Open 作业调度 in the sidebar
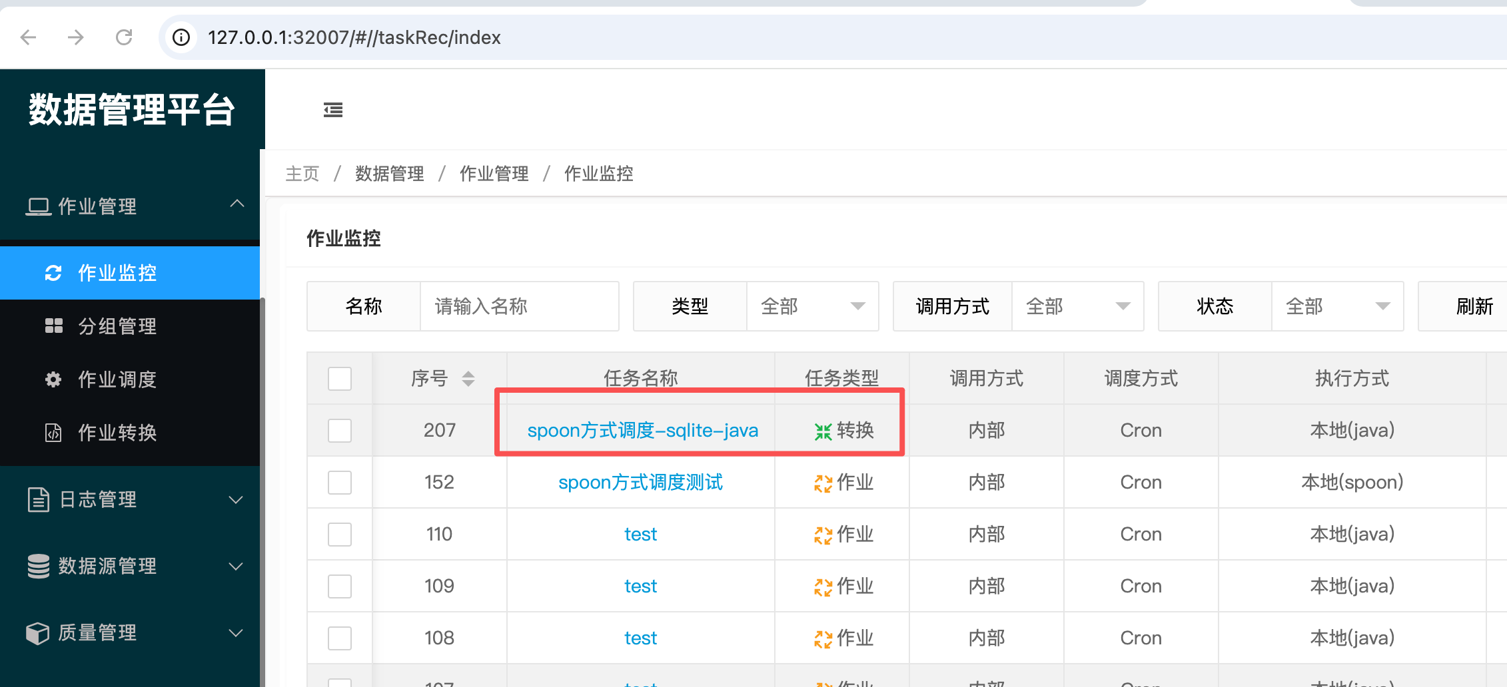Image resolution: width=1507 pixels, height=687 pixels. [130, 379]
